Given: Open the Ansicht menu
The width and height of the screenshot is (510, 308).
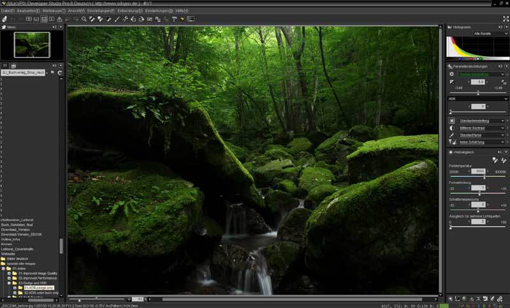Looking at the screenshot, I should point(76,11).
